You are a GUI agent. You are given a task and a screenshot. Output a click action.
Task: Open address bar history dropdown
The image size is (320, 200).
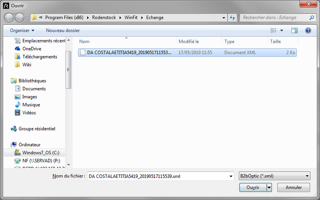(224, 18)
